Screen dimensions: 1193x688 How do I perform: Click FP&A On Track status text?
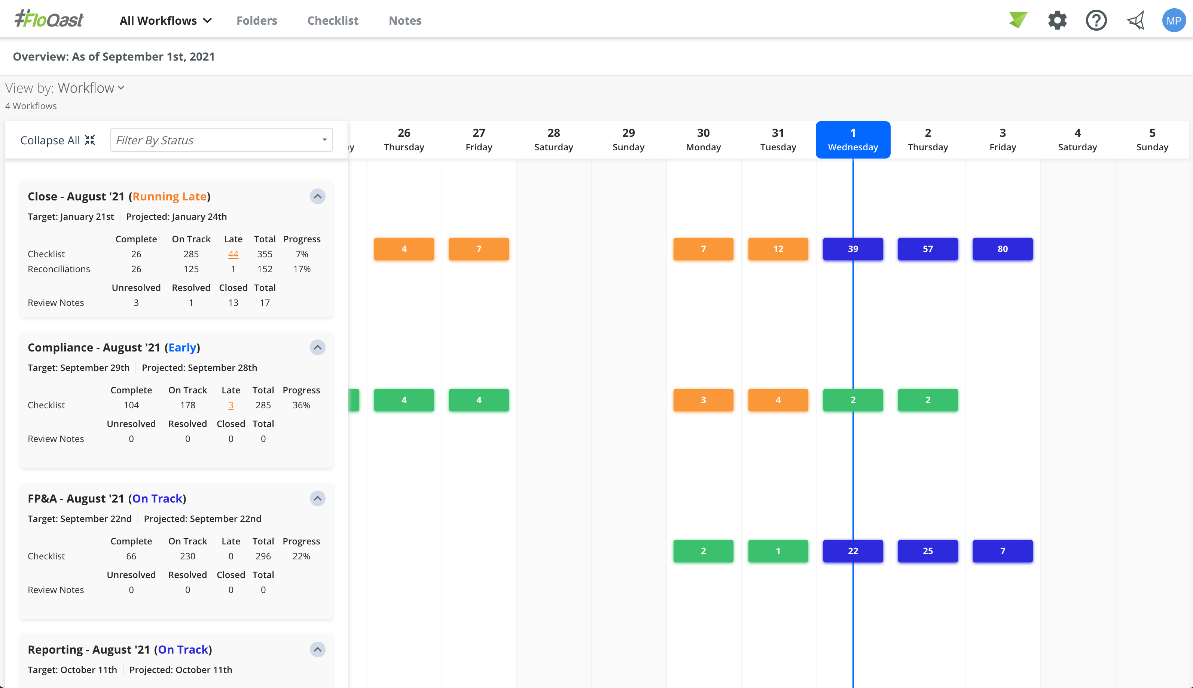click(x=157, y=499)
